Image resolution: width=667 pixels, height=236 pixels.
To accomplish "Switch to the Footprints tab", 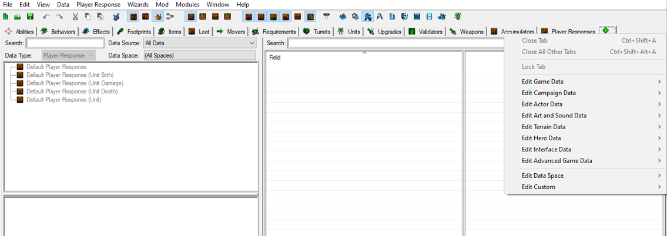I will click(x=133, y=32).
